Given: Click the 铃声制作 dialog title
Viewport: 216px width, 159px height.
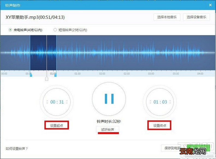Looking at the screenshot, I should [x=13, y=5].
